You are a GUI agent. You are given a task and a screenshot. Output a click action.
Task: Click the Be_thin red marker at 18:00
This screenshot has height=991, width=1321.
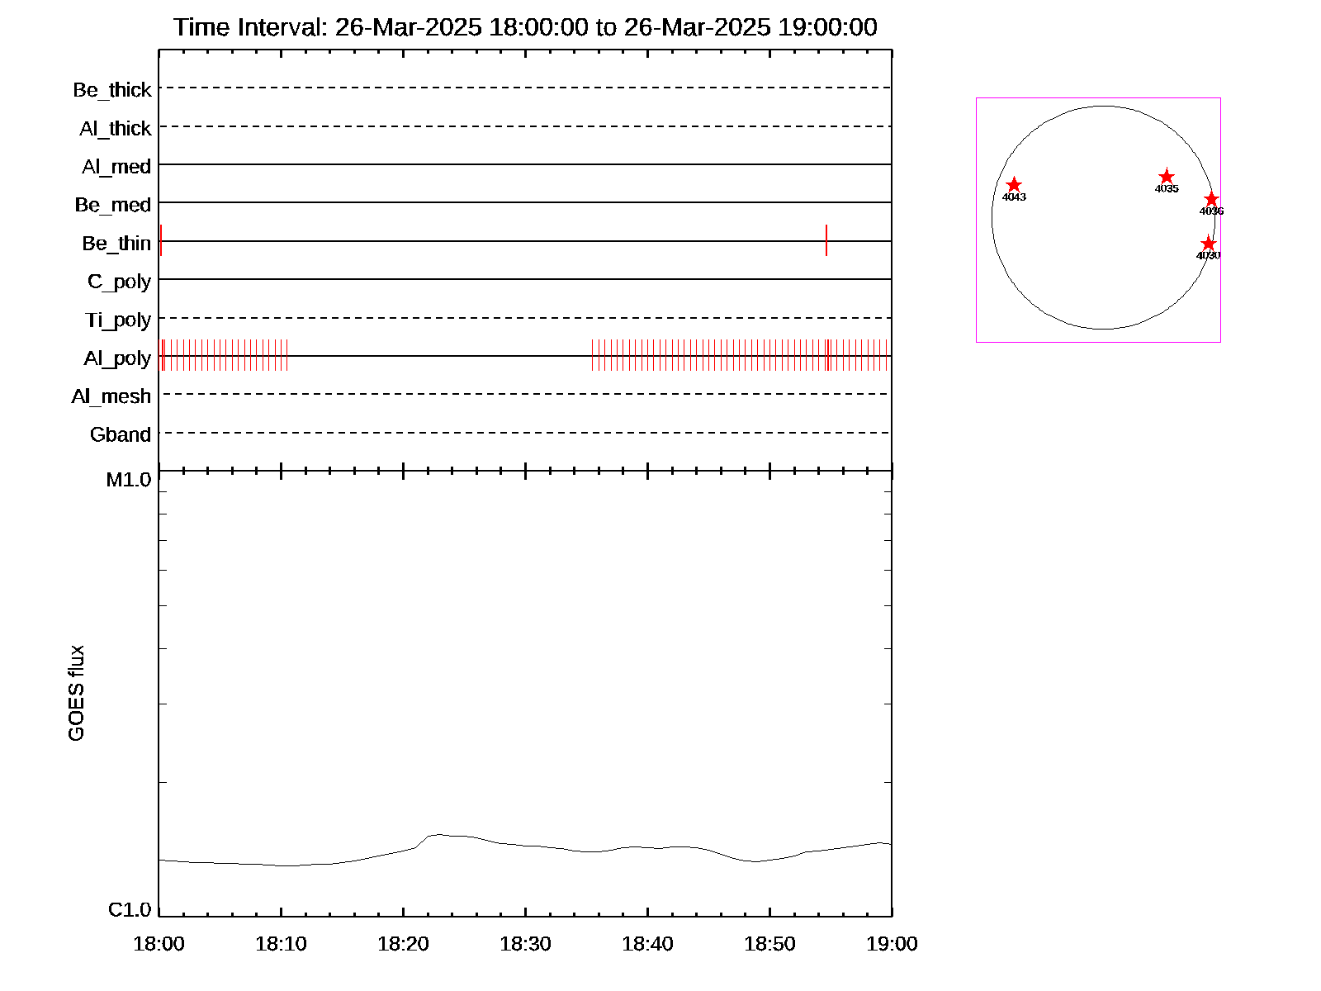(x=161, y=240)
